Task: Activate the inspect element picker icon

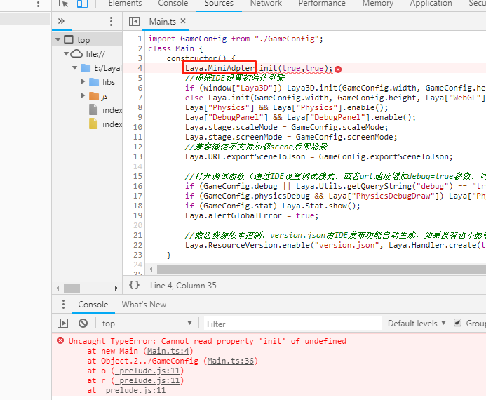Action: click(64, 4)
